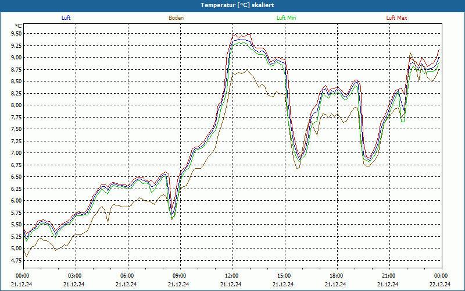Viewport: 465px width, 291px height.
Task: Click the 6,00 y-axis value
Action: click(16, 201)
